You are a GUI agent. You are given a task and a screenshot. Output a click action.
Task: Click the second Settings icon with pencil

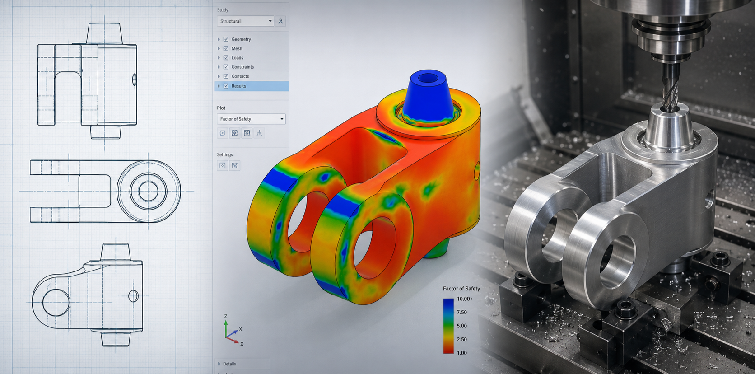(x=235, y=165)
